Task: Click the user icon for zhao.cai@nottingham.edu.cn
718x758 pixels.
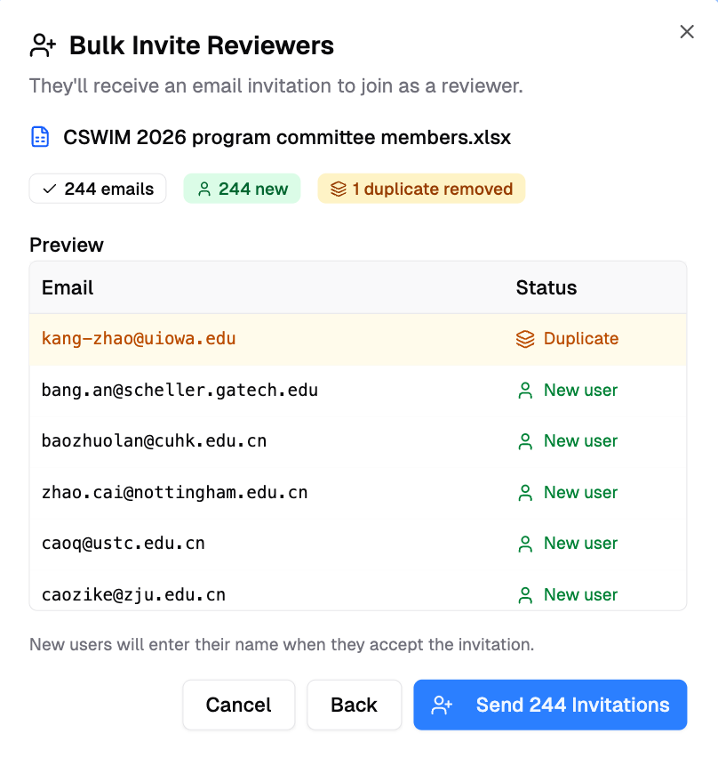Action: point(525,493)
